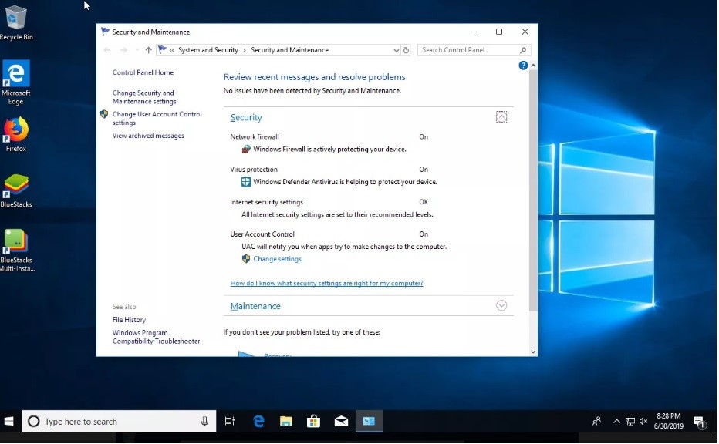
Task: Click the Search Control Panel field
Action: pyautogui.click(x=469, y=50)
